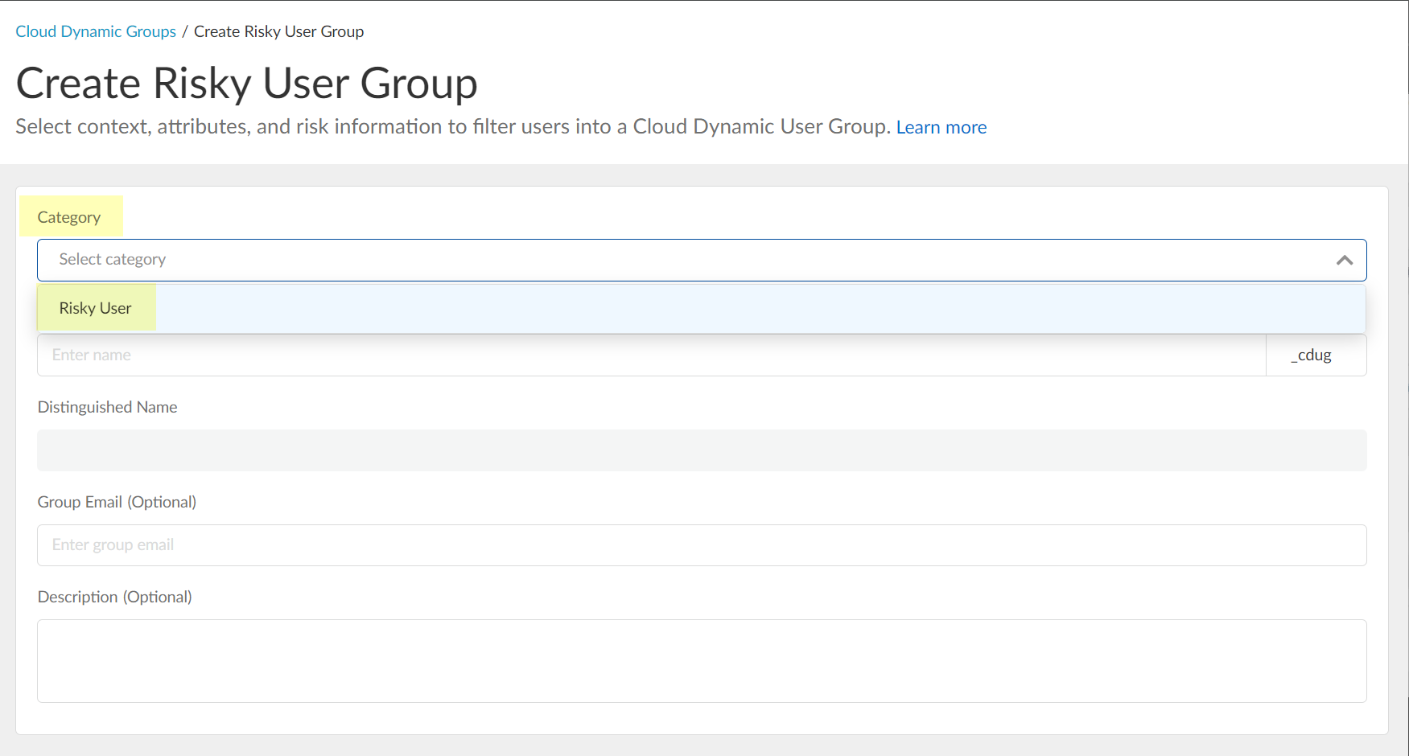Screen dimensions: 1409x756
Task: Focus the Enter group email field
Action: coord(700,545)
